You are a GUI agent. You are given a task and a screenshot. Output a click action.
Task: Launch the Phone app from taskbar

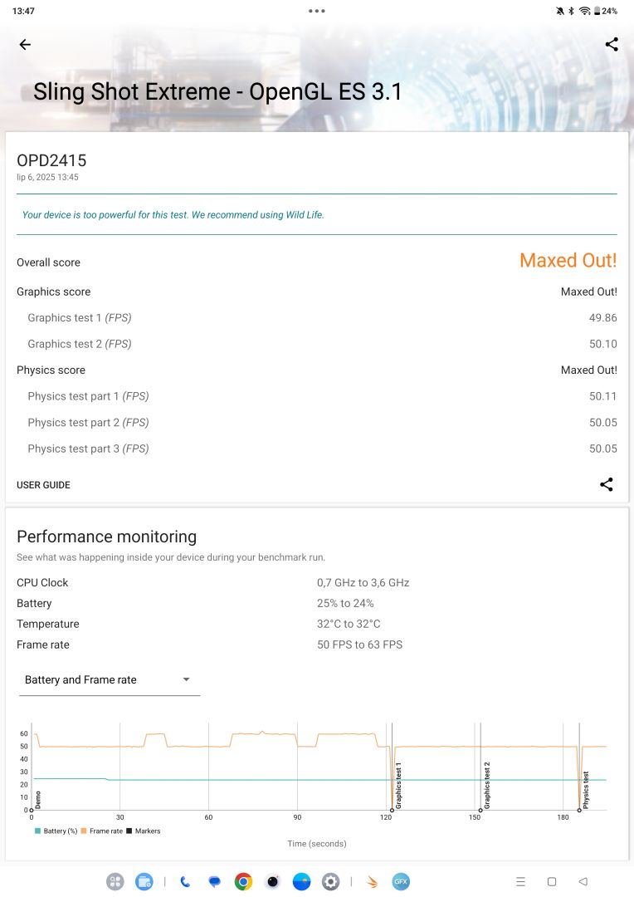click(x=185, y=881)
